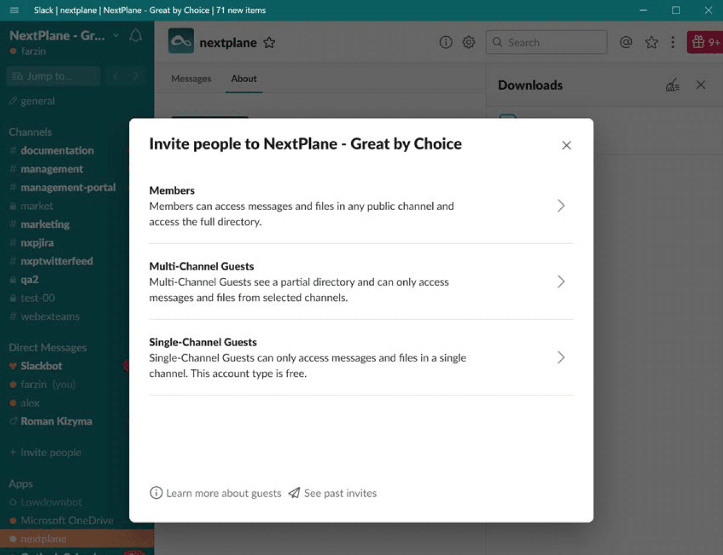This screenshot has width=723, height=555.
Task: Open the hamburger menu icon
Action: [14, 10]
